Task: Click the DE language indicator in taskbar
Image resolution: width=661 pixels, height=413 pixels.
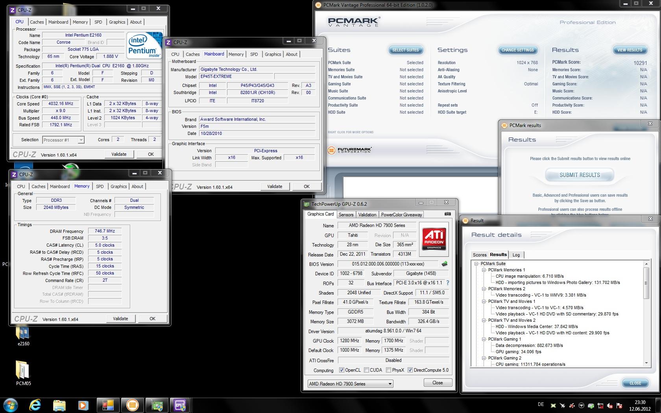Action: (x=541, y=404)
